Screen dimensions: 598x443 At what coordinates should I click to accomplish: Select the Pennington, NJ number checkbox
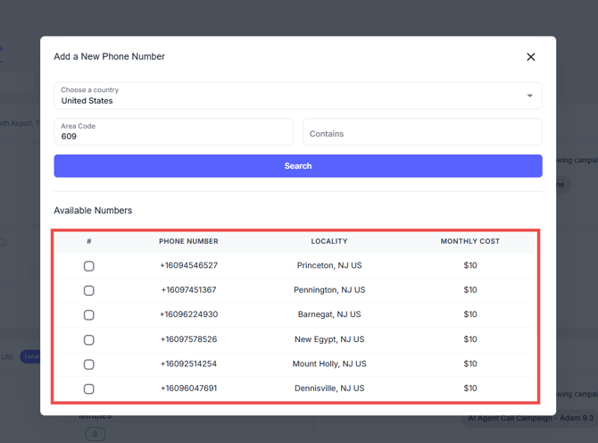tap(89, 290)
